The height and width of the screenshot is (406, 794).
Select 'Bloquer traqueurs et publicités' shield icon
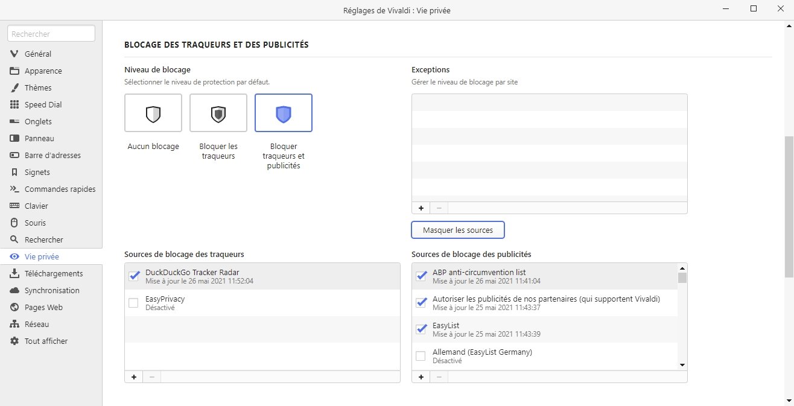tap(284, 113)
